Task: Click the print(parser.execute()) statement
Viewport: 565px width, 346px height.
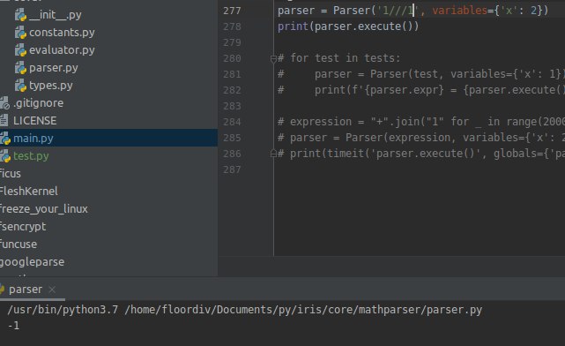Action: [348, 26]
